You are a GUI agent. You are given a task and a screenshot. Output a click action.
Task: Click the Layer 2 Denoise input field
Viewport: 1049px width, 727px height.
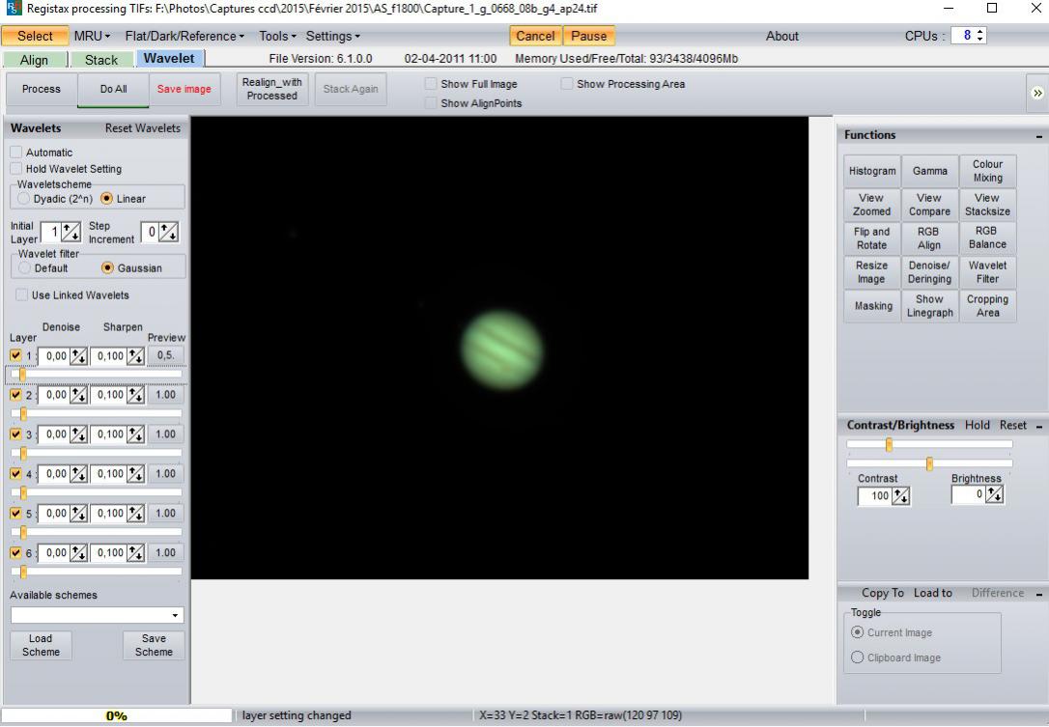point(54,395)
